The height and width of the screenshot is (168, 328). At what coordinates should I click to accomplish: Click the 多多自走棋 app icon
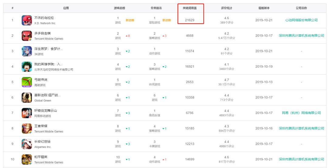pos(27,36)
